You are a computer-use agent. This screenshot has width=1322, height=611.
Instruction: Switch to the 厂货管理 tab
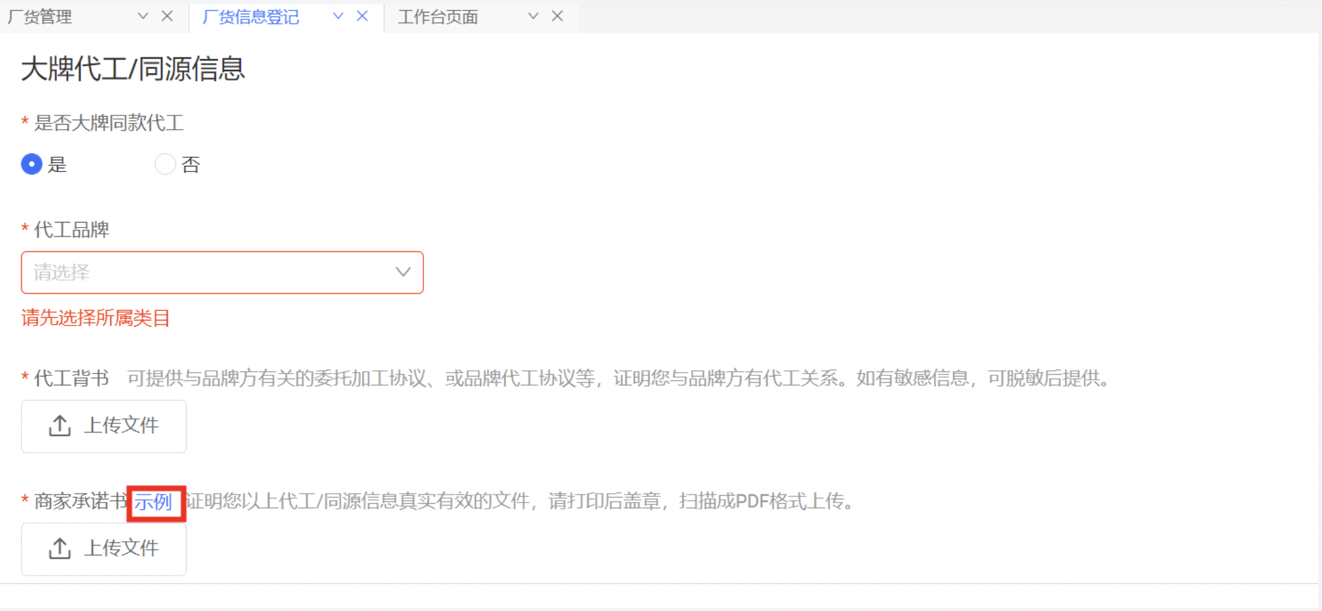40,17
